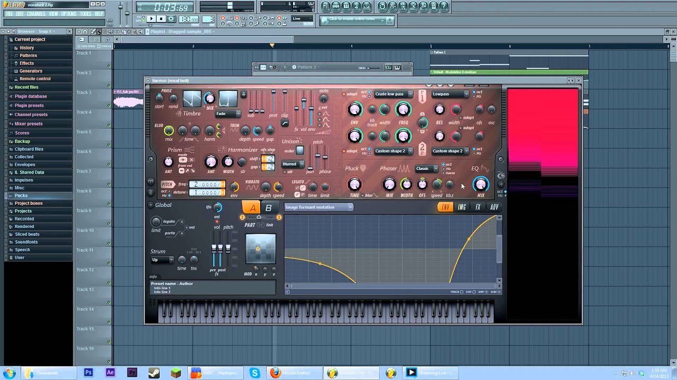Open the Phaser Classic dropdown
This screenshot has height=380, width=677.
426,169
